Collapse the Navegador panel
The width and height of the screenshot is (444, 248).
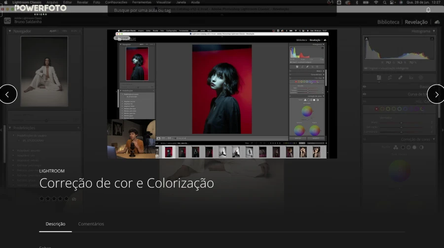10,31
